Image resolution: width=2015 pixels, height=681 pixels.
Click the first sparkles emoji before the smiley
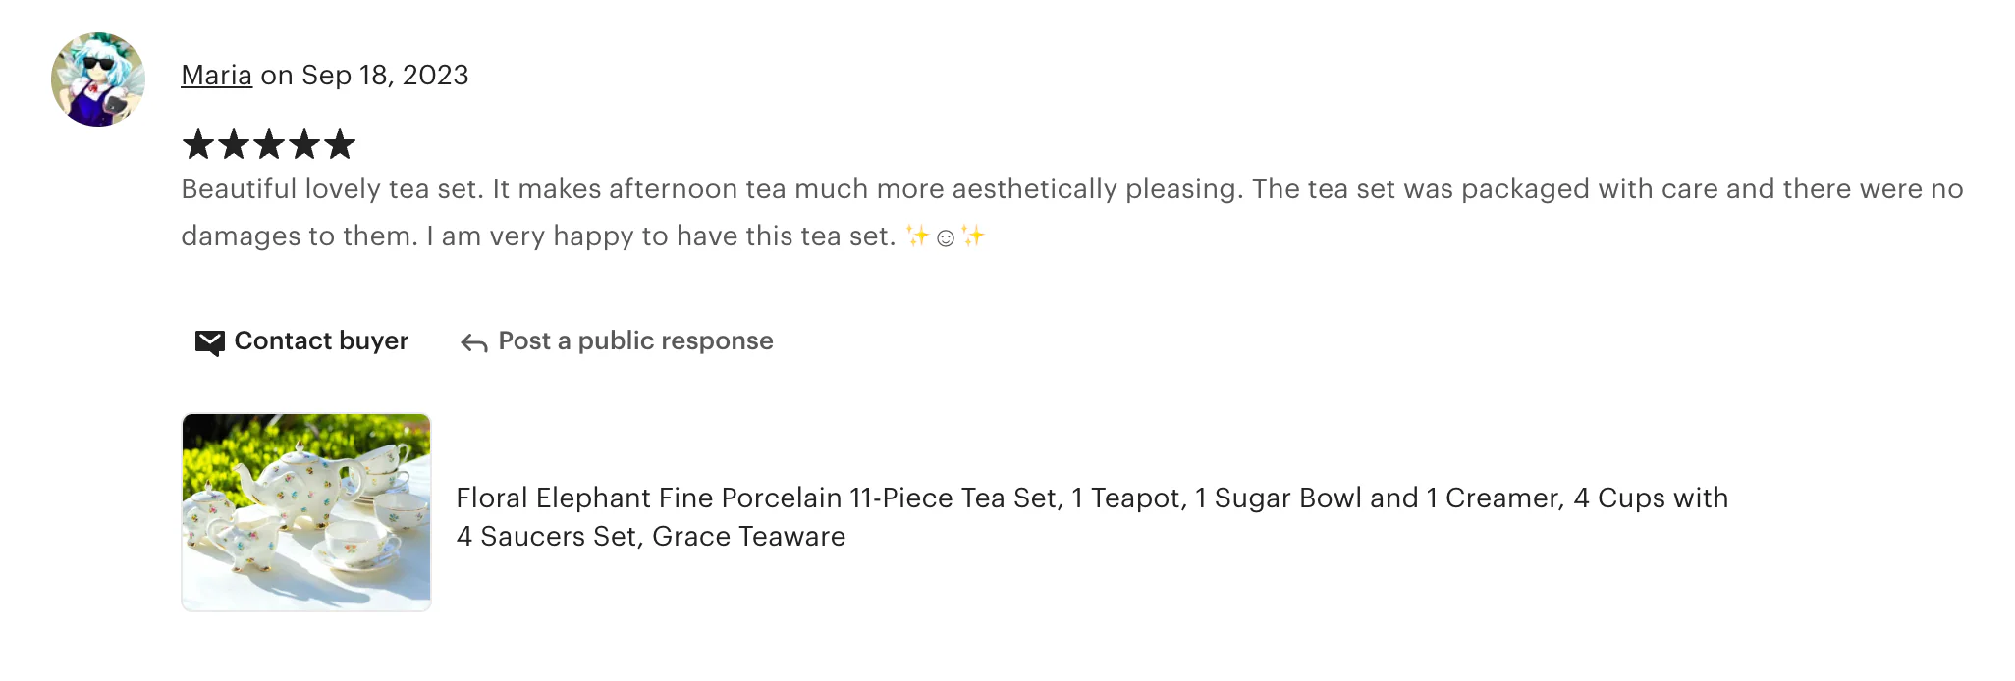pyautogui.click(x=917, y=236)
